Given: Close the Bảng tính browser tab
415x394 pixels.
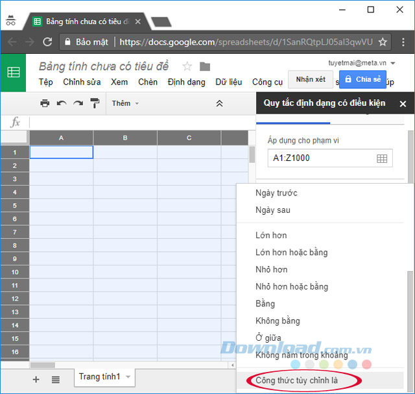Looking at the screenshot, I should [138, 21].
